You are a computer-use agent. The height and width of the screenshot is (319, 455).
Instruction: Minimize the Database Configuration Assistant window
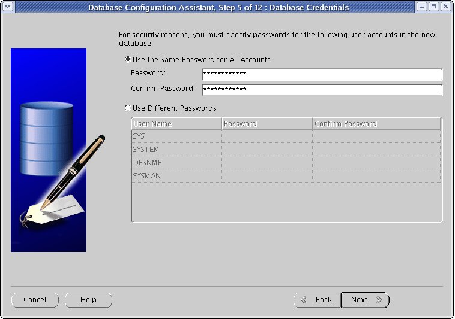423,7
